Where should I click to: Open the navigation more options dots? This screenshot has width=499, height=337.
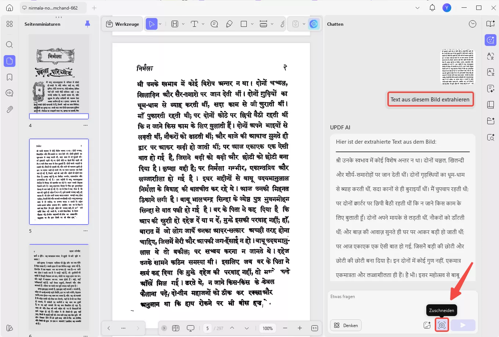(x=123, y=328)
